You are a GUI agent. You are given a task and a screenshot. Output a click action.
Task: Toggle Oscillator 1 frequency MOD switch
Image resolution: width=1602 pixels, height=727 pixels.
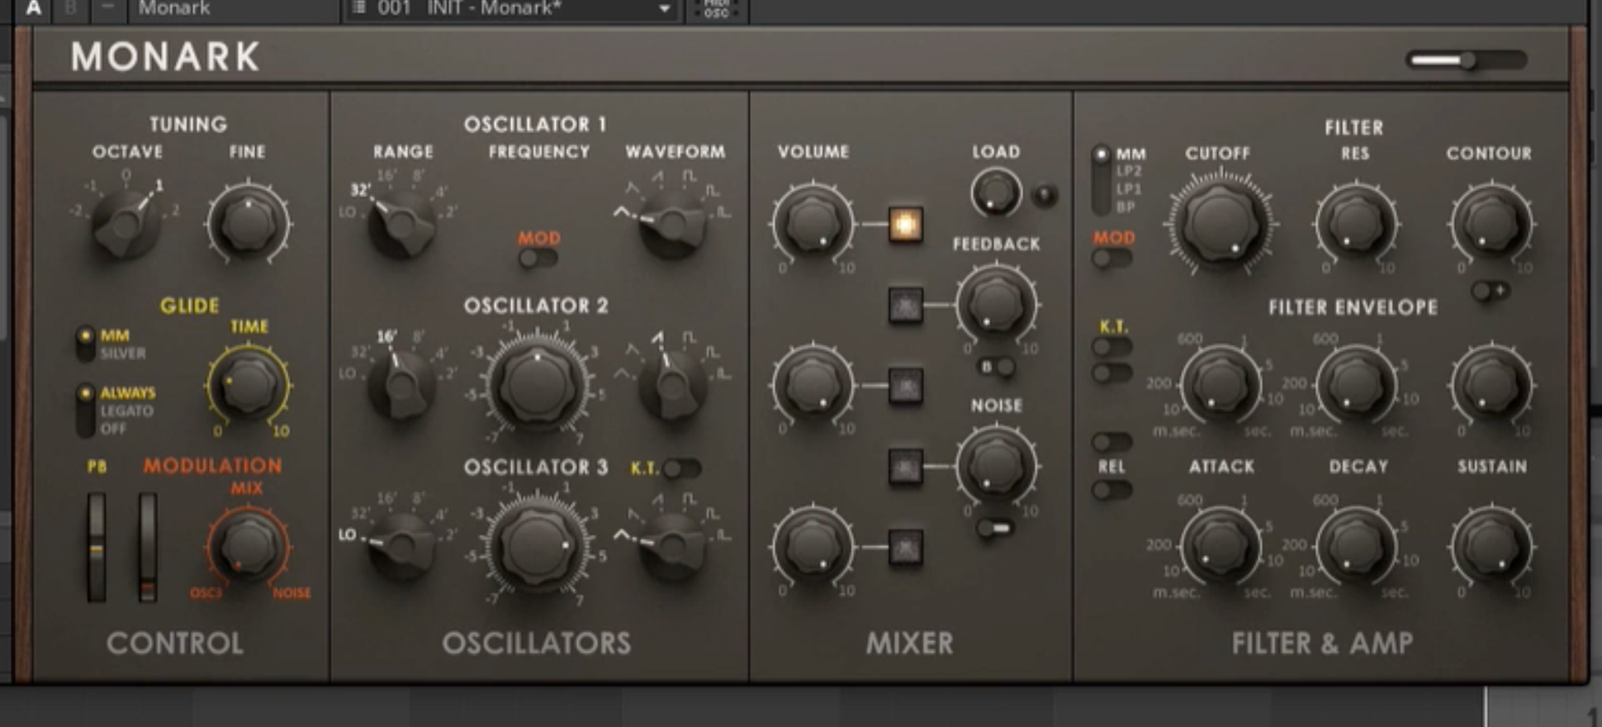[538, 259]
